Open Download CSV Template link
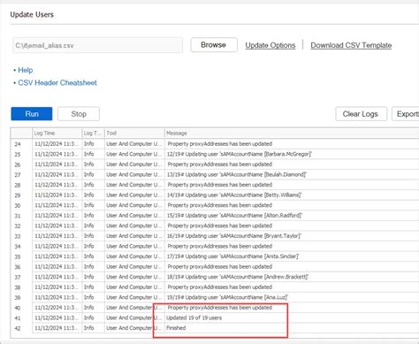Viewport: 419px width, 344px height. click(x=351, y=45)
